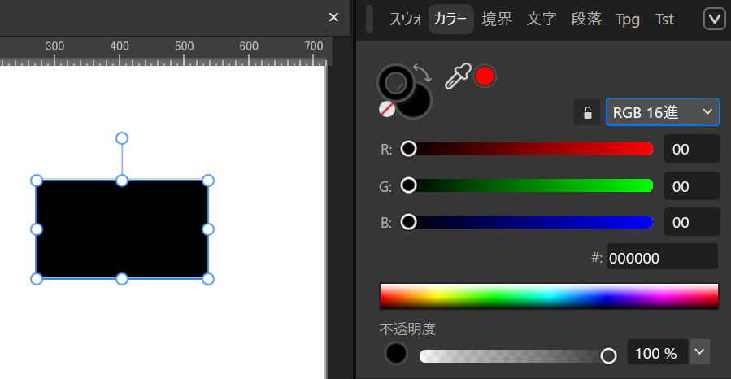This screenshot has width=731, height=379.
Task: Switch to the スウォ swatches tab
Action: [405, 20]
